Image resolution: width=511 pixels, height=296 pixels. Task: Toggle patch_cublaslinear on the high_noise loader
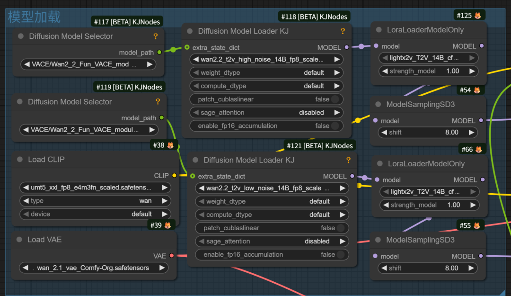(266, 99)
